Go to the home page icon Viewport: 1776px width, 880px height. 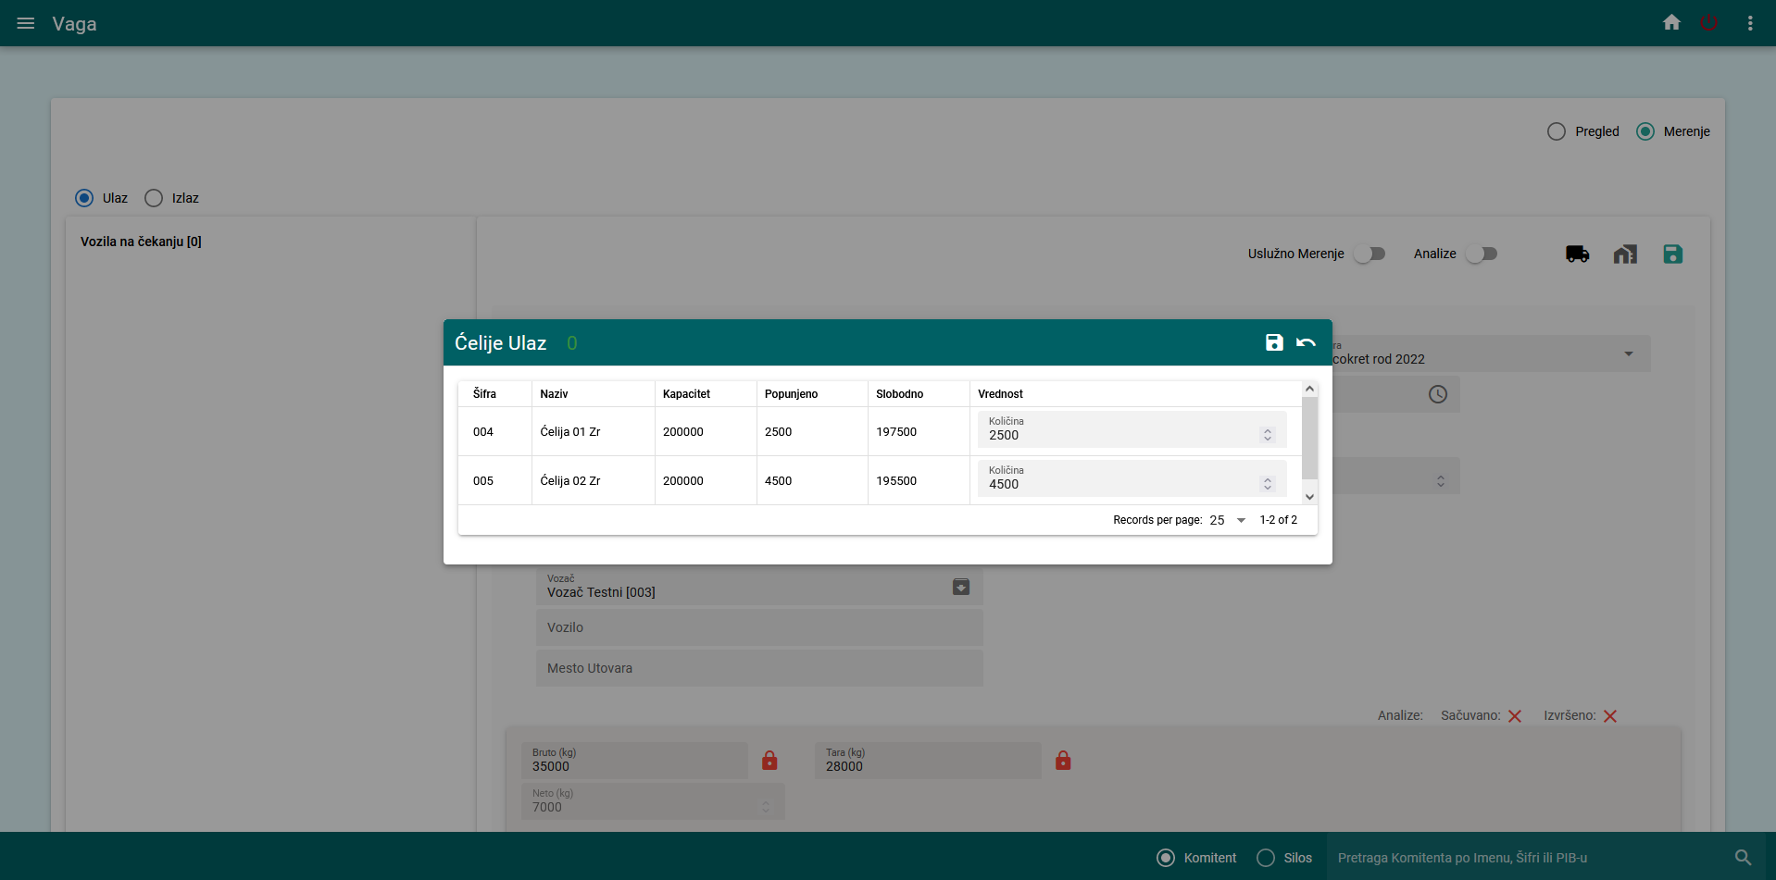[1671, 23]
